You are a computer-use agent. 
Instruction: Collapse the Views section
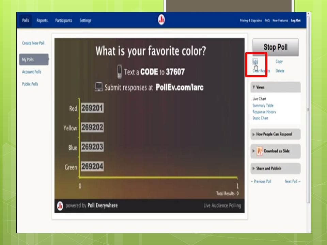[276, 87]
